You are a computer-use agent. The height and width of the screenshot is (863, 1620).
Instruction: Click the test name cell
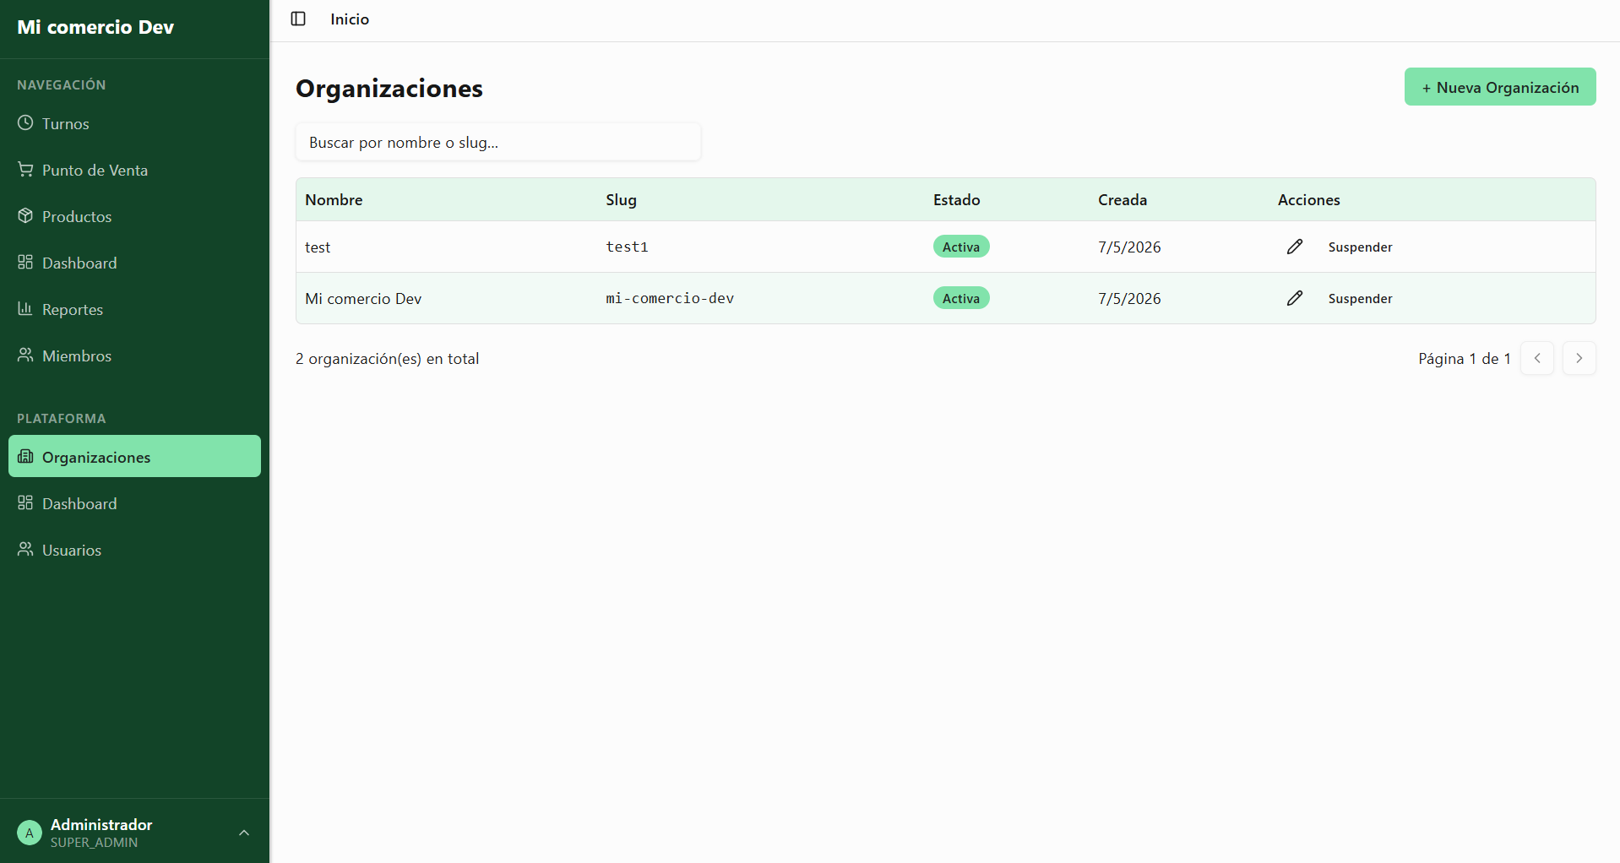tap(318, 247)
